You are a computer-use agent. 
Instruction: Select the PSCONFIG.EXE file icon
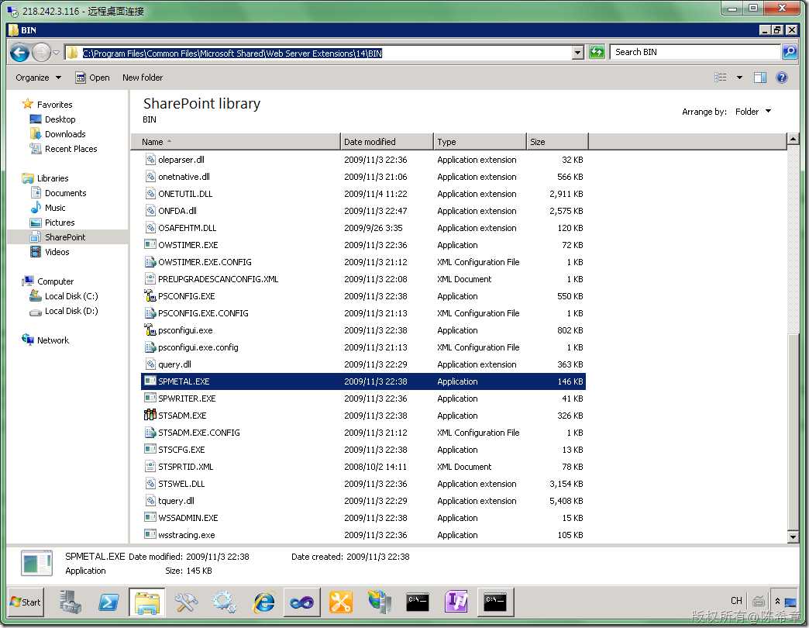point(150,295)
